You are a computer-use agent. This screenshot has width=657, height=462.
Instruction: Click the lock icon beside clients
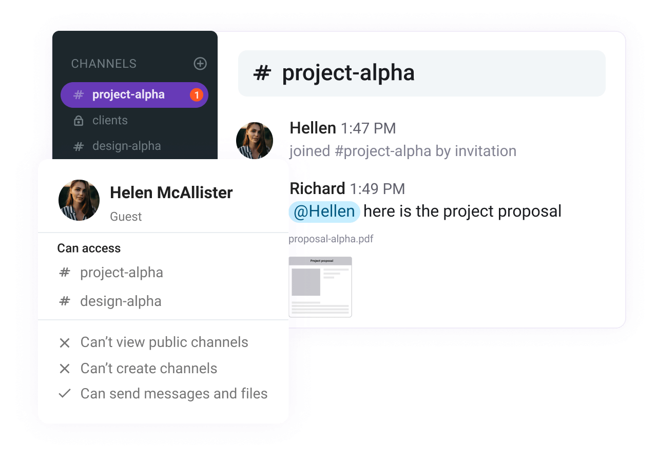click(79, 121)
